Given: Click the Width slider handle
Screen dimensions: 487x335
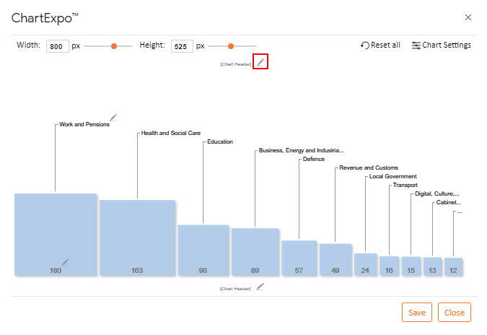Looking at the screenshot, I should (x=114, y=46).
